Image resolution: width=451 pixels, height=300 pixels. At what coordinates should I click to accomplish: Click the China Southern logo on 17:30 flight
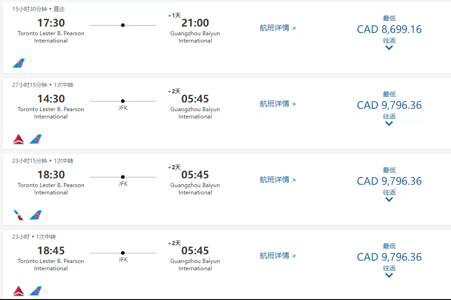tap(19, 63)
